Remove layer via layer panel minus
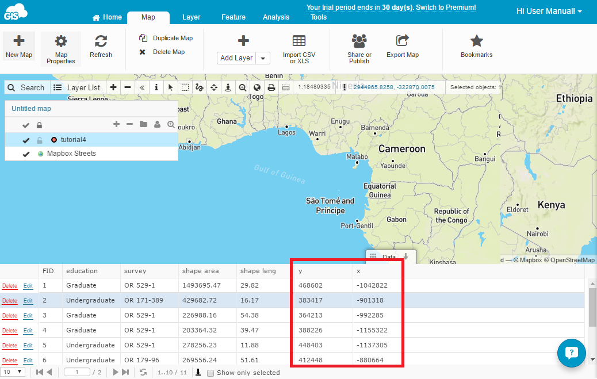The image size is (597, 379). point(130,124)
